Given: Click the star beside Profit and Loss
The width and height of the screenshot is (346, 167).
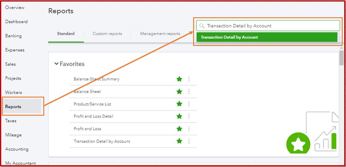Looking at the screenshot, I should (179, 129).
